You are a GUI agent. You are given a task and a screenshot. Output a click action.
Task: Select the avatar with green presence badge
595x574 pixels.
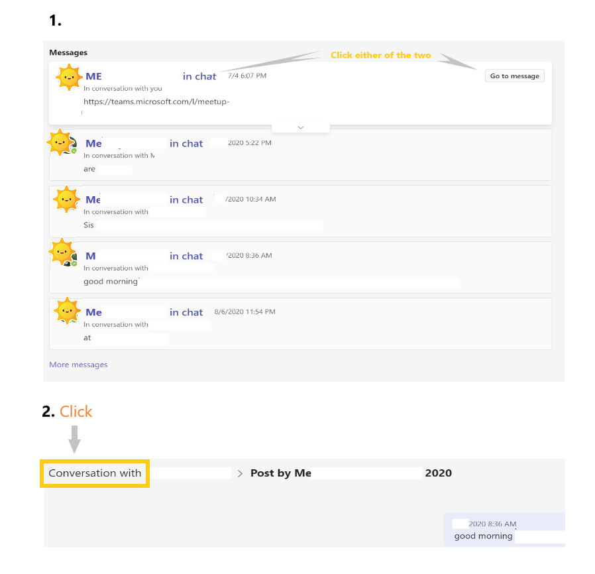[62, 143]
